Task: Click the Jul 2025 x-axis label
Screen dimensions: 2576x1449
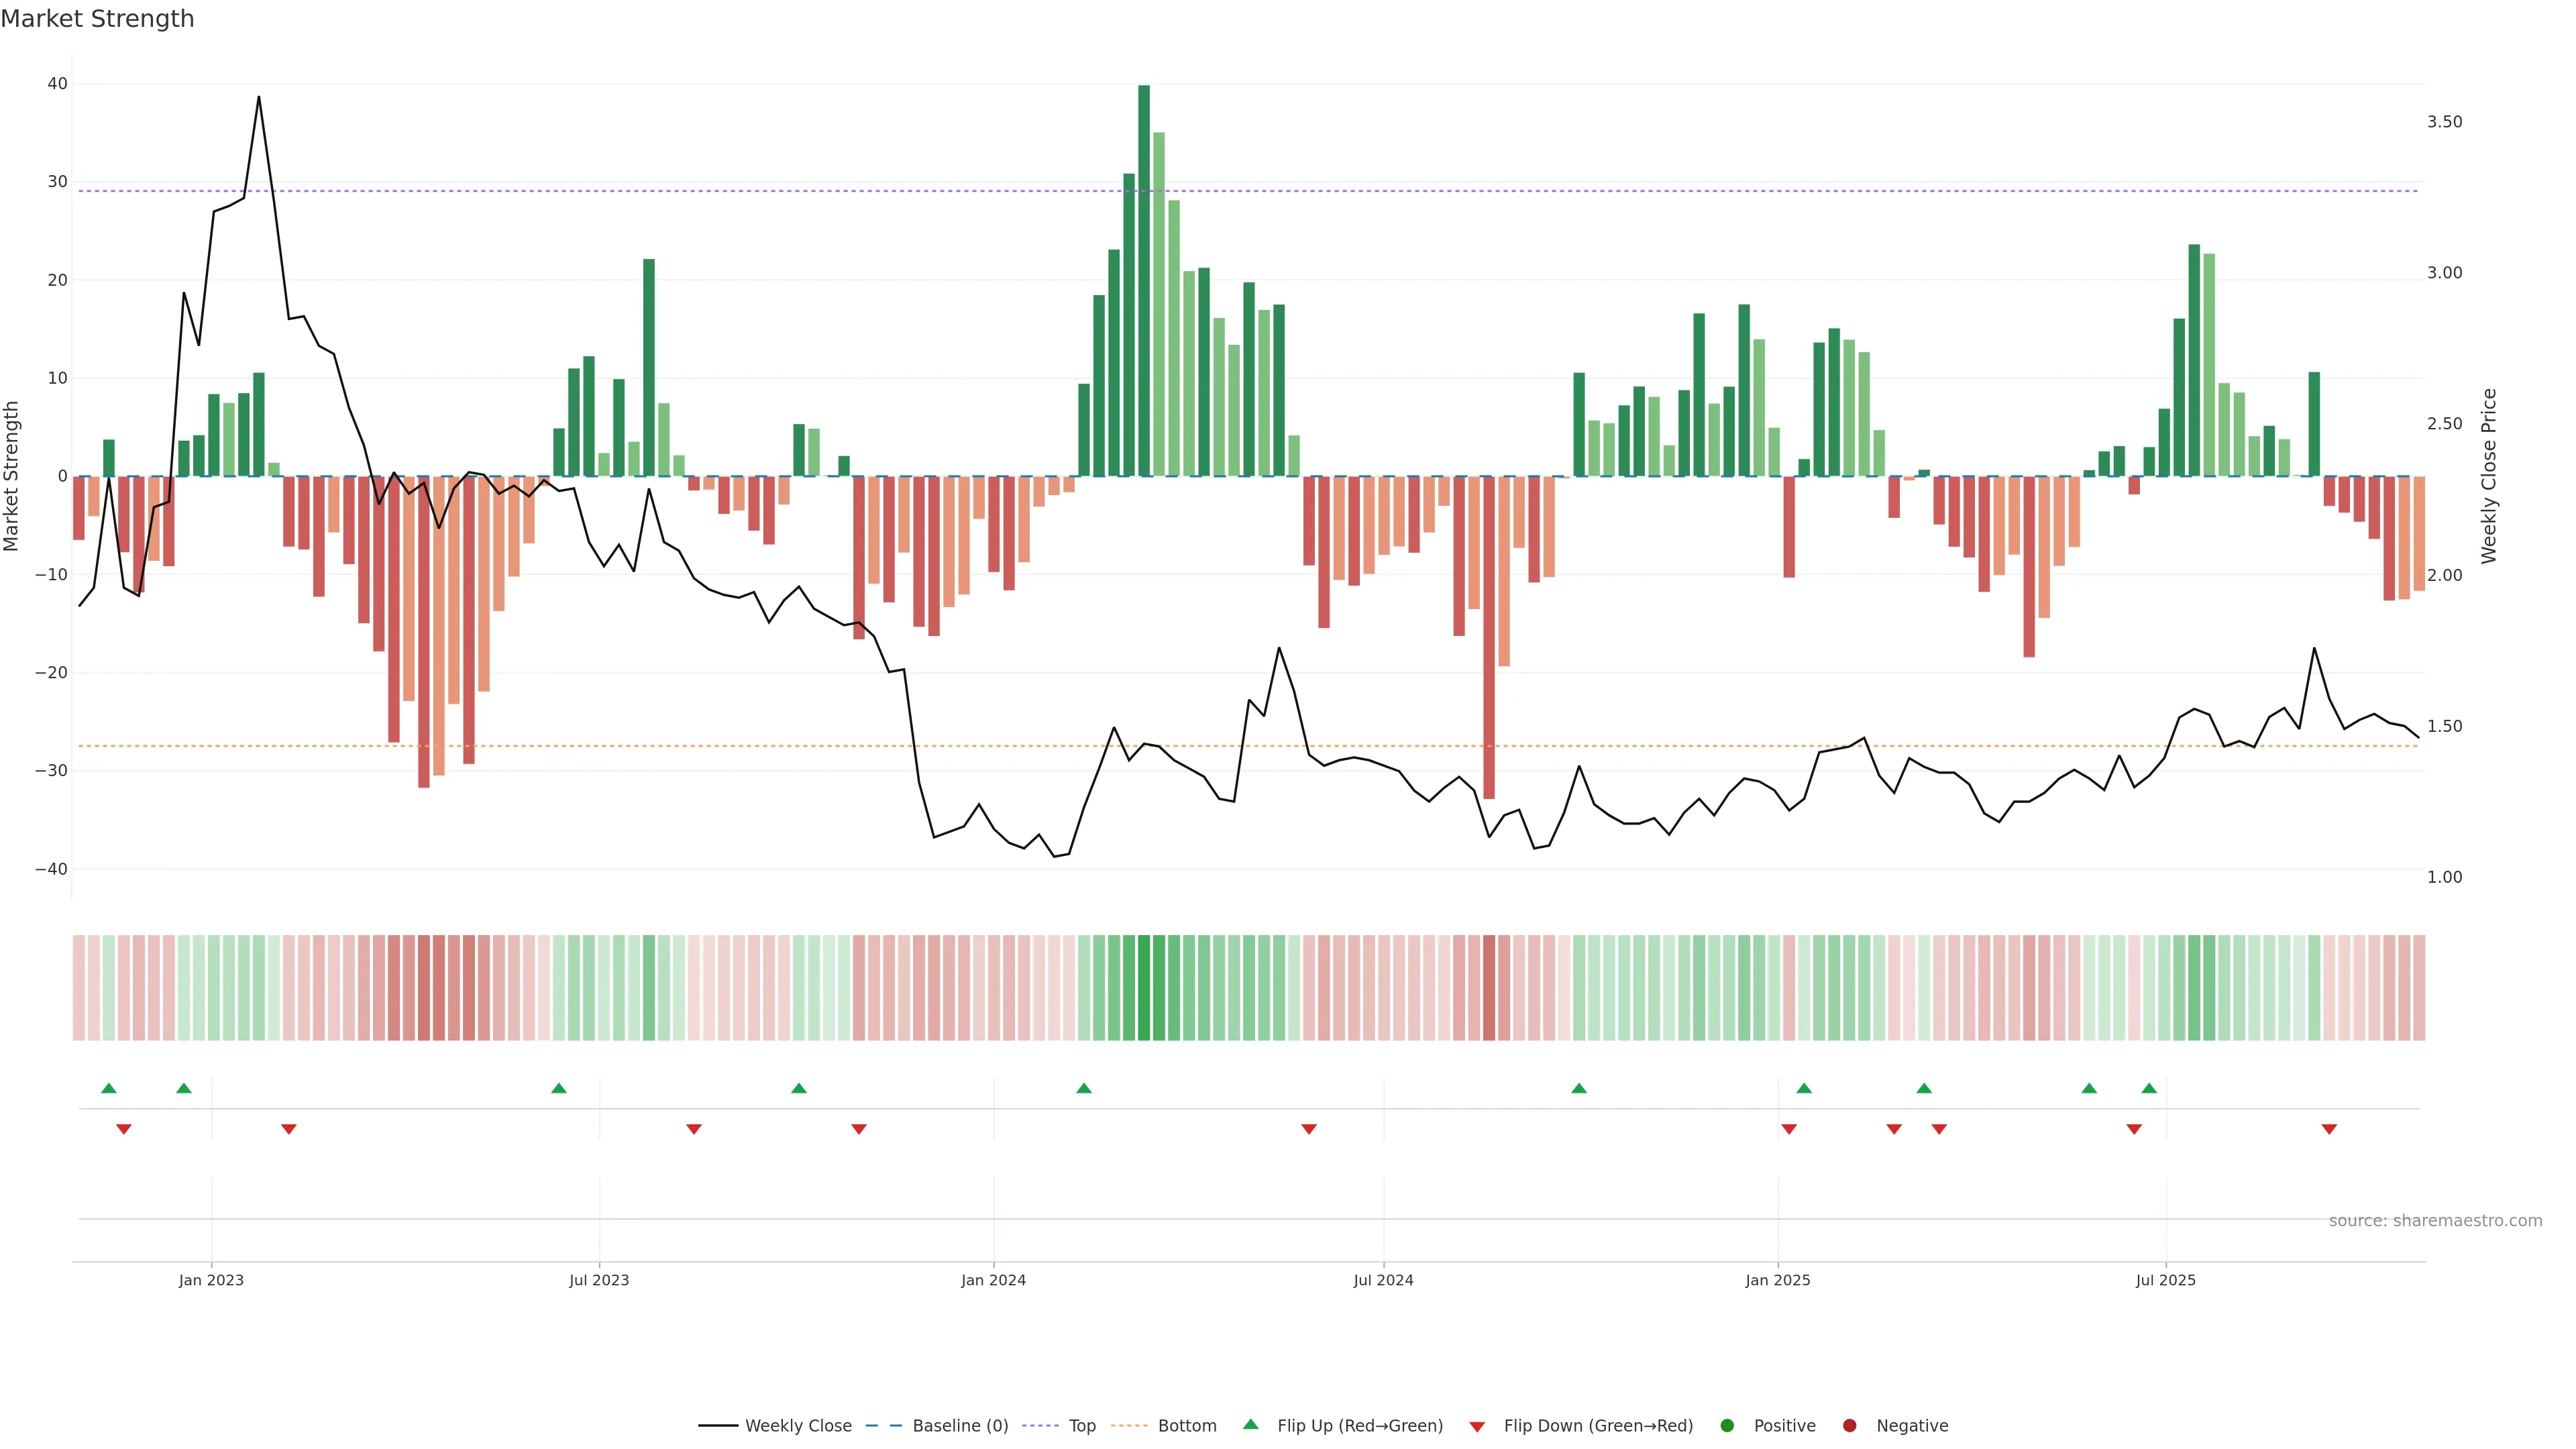Action: [x=2165, y=1280]
